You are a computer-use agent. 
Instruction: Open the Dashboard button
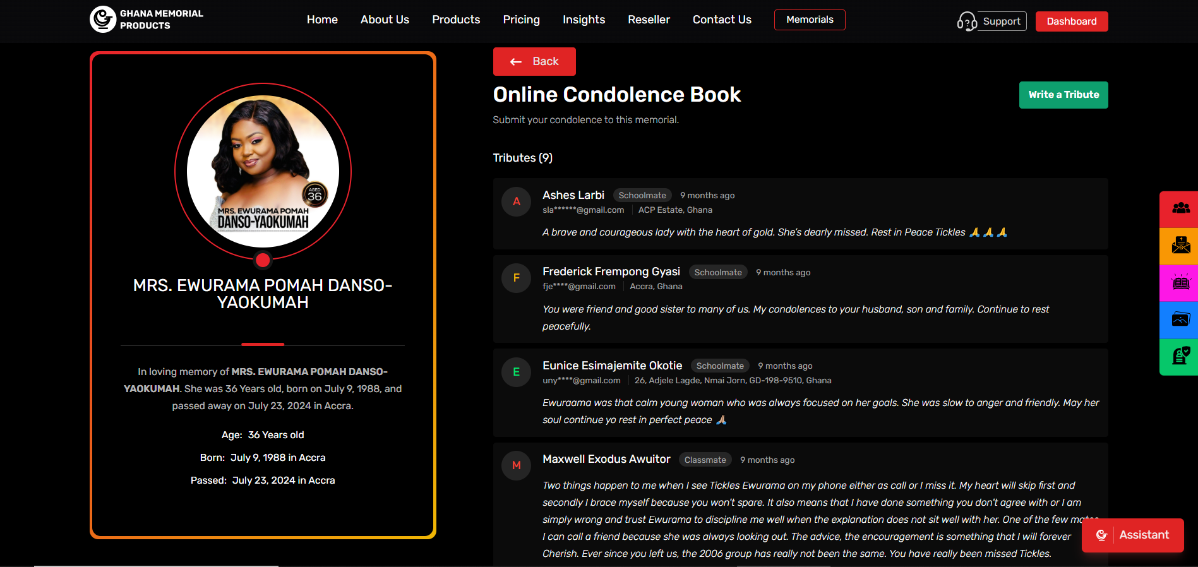point(1072,21)
